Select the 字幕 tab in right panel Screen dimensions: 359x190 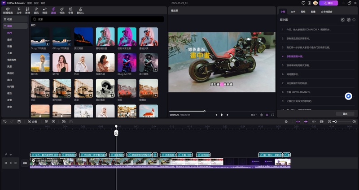click(283, 12)
